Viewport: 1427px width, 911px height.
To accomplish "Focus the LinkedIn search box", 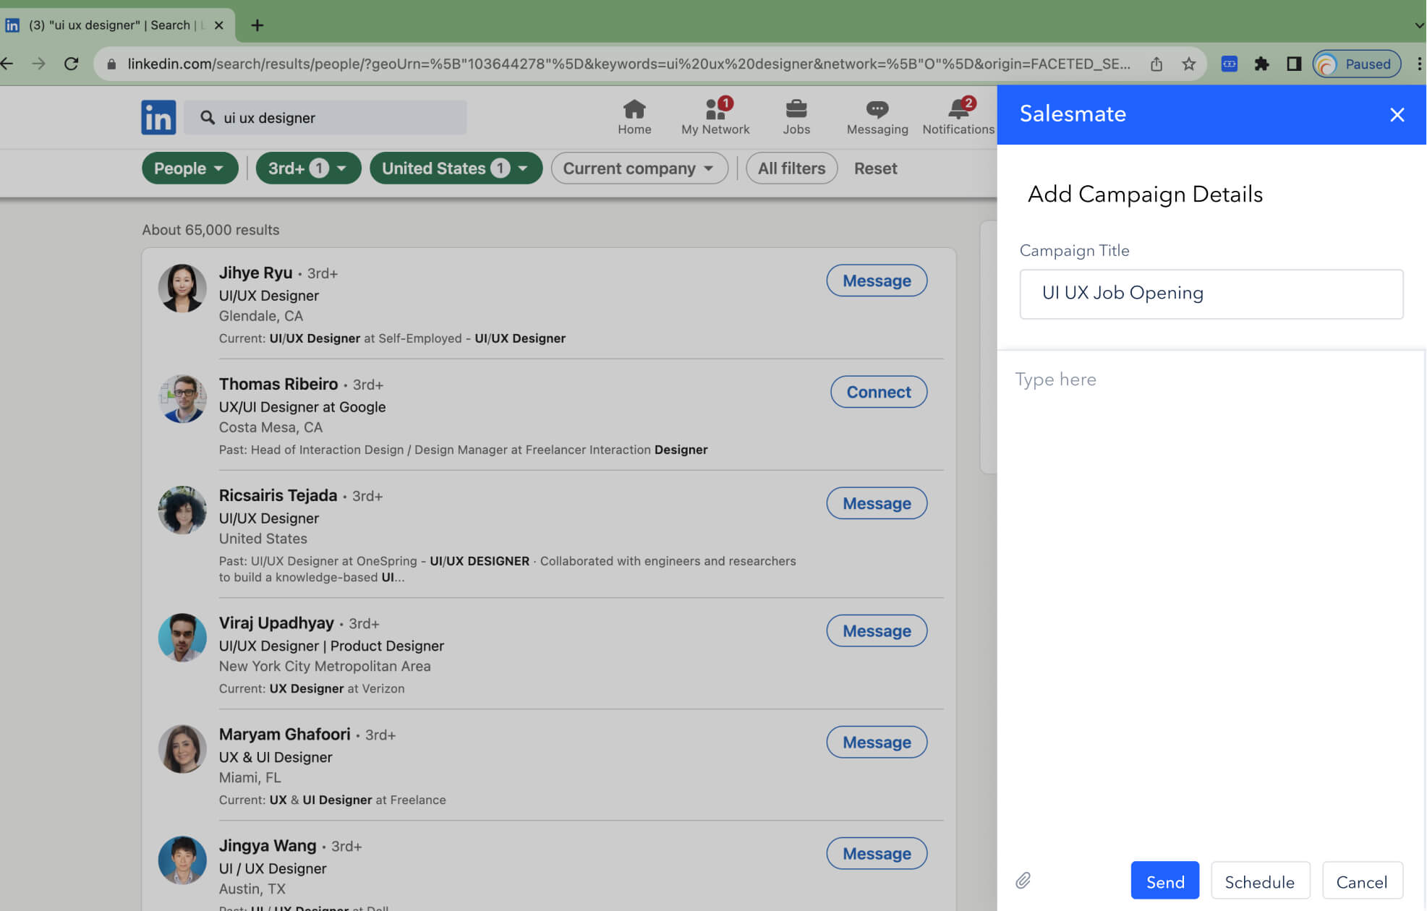I will point(325,117).
